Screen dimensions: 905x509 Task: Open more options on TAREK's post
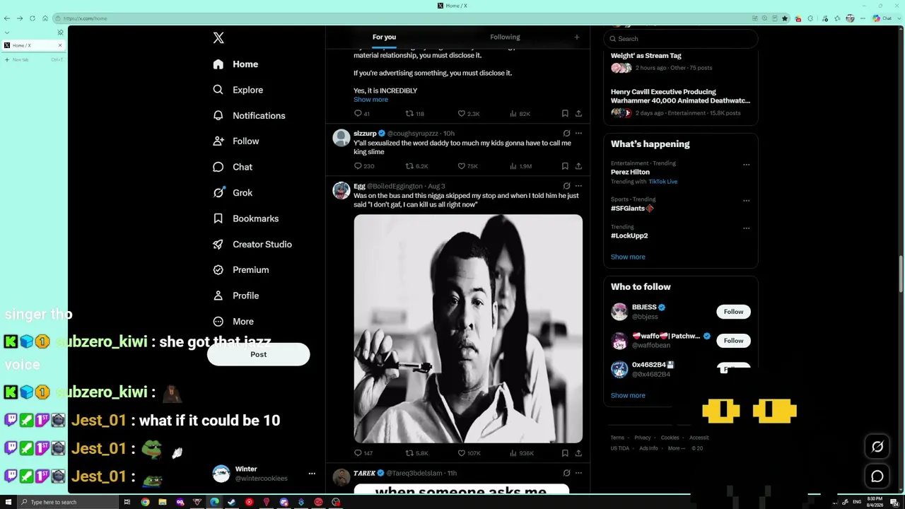(578, 473)
